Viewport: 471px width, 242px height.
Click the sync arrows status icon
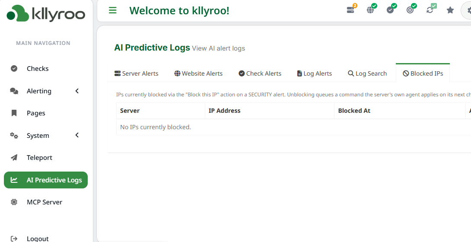[430, 10]
